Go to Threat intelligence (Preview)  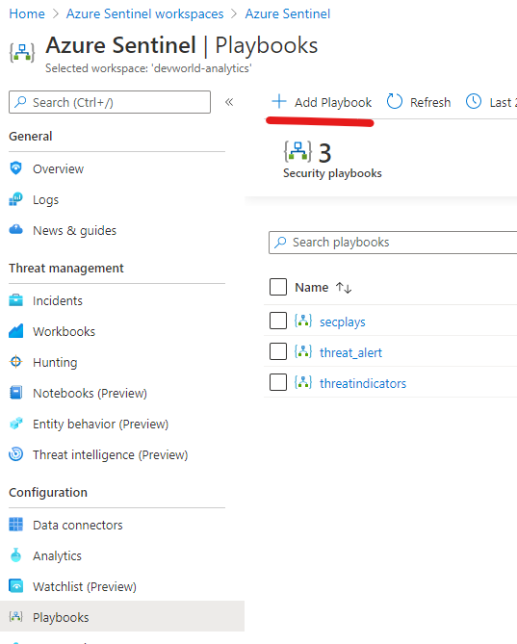(110, 454)
